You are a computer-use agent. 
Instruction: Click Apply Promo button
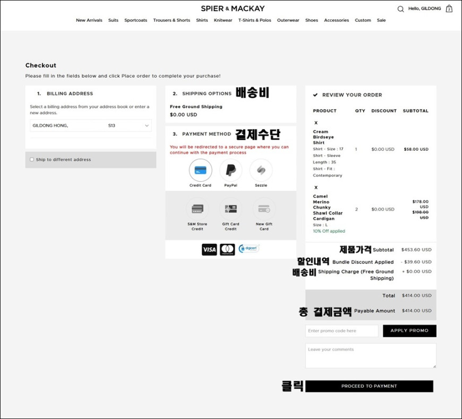point(409,331)
